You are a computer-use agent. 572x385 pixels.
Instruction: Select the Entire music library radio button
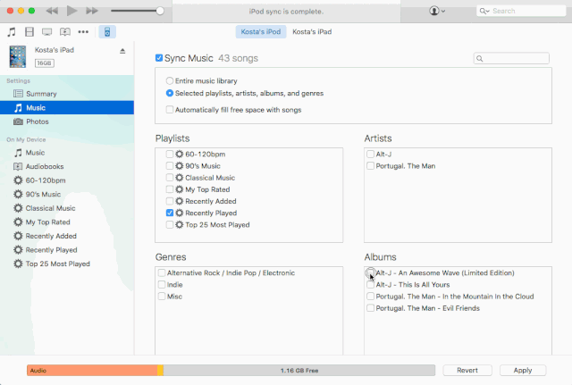pos(170,80)
